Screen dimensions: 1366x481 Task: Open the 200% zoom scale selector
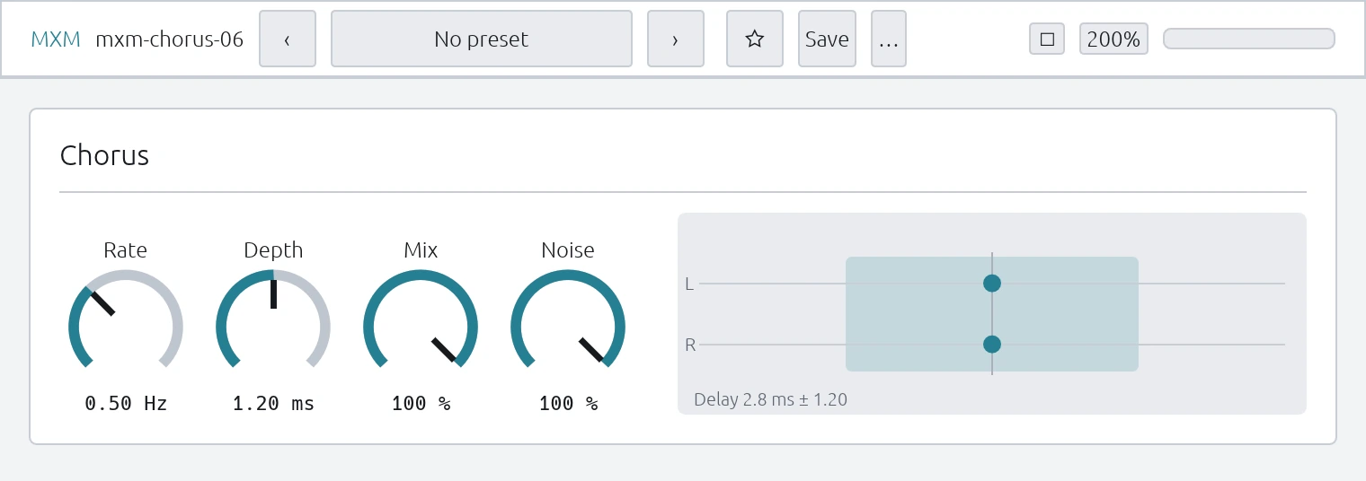(x=1113, y=39)
